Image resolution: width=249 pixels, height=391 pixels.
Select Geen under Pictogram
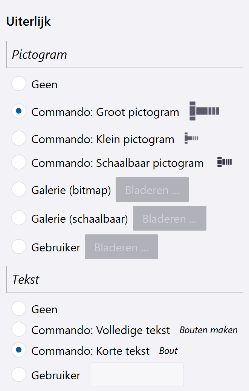tap(19, 84)
